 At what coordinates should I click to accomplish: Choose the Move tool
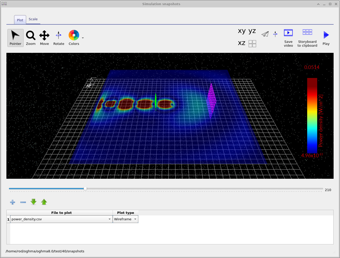[44, 38]
